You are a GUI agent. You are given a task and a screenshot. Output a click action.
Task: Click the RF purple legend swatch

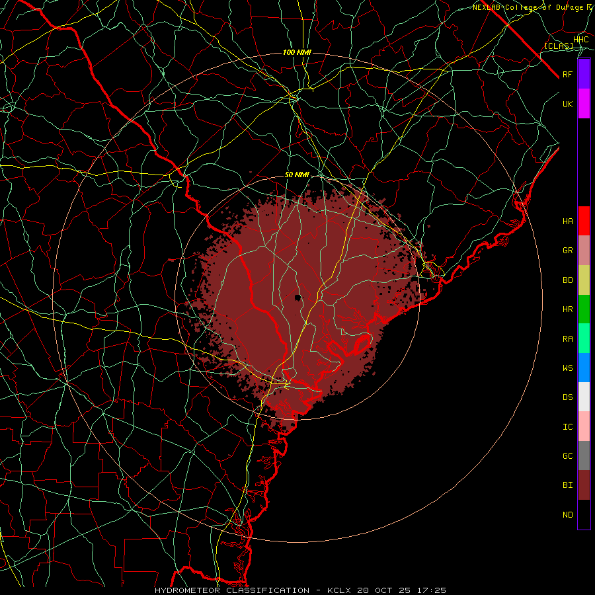tap(584, 74)
